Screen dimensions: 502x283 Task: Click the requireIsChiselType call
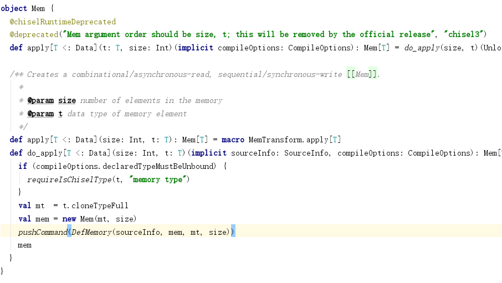(x=69, y=179)
